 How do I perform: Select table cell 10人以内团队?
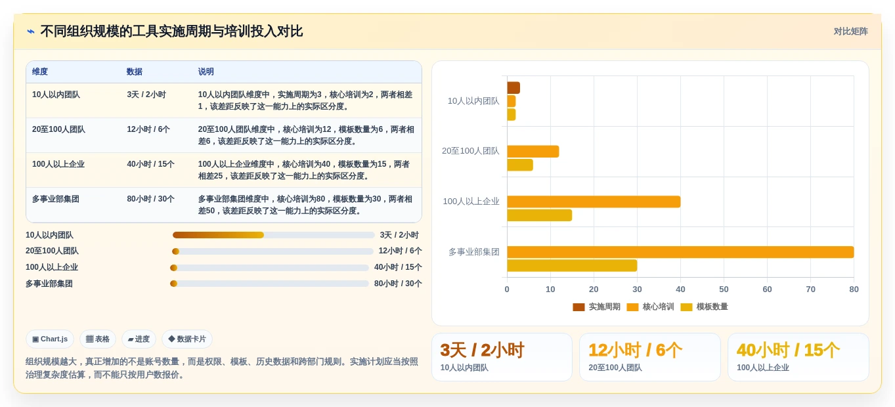click(56, 95)
